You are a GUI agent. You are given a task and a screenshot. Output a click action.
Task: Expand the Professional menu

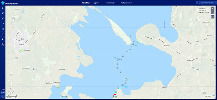tap(126, 3)
